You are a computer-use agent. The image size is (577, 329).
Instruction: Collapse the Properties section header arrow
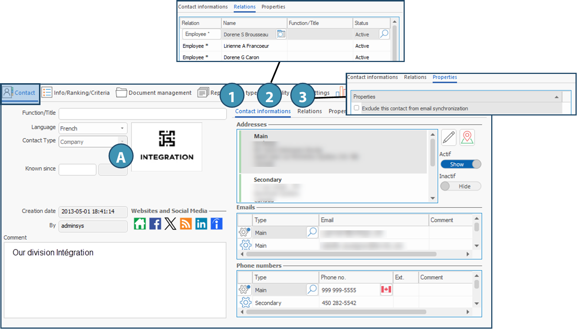pos(557,97)
